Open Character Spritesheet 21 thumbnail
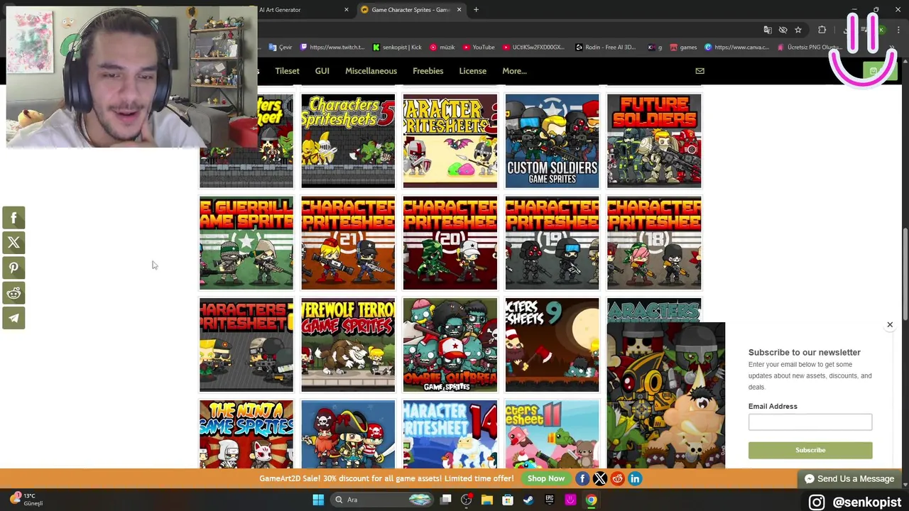 tap(348, 243)
